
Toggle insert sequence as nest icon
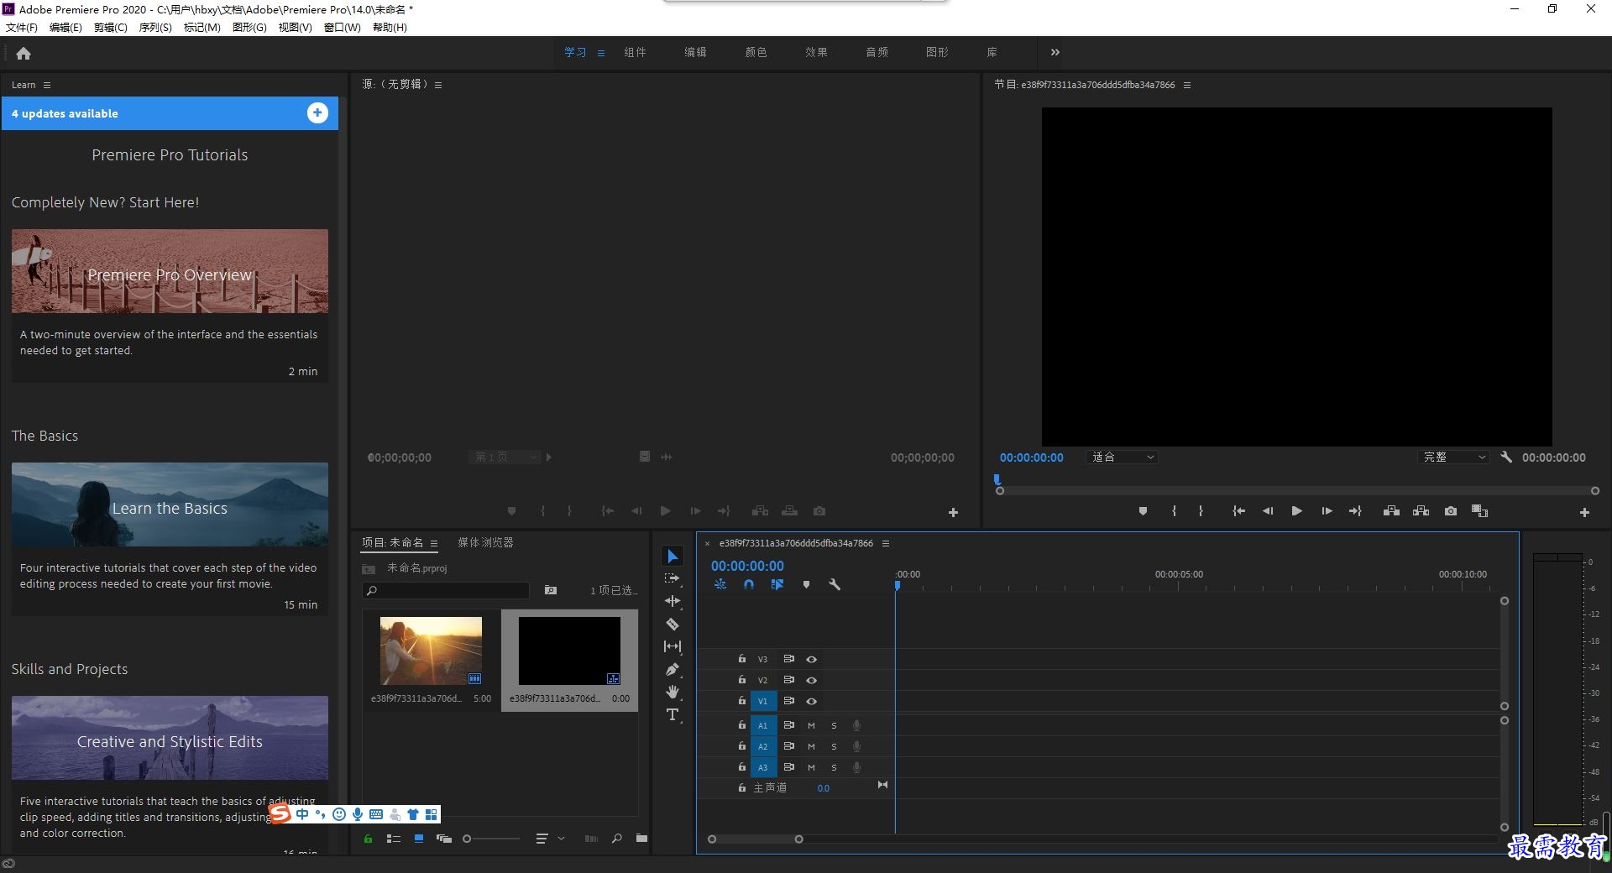[720, 584]
